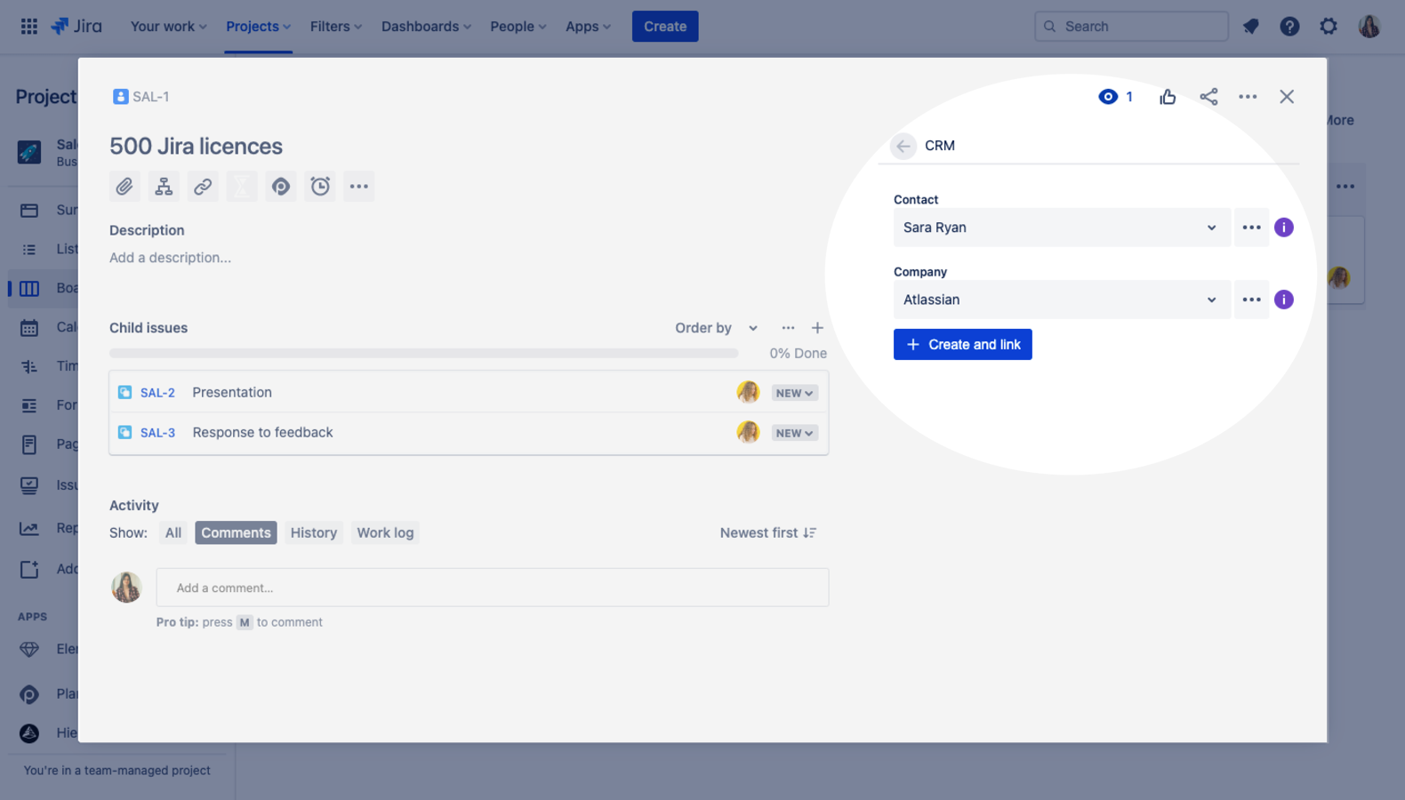Click the alarm clock icon in toolbar
1405x800 pixels.
click(320, 186)
